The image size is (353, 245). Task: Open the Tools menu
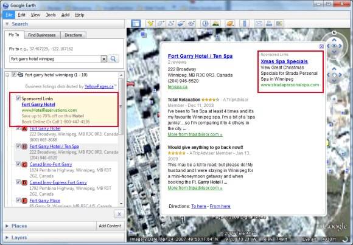point(51,15)
